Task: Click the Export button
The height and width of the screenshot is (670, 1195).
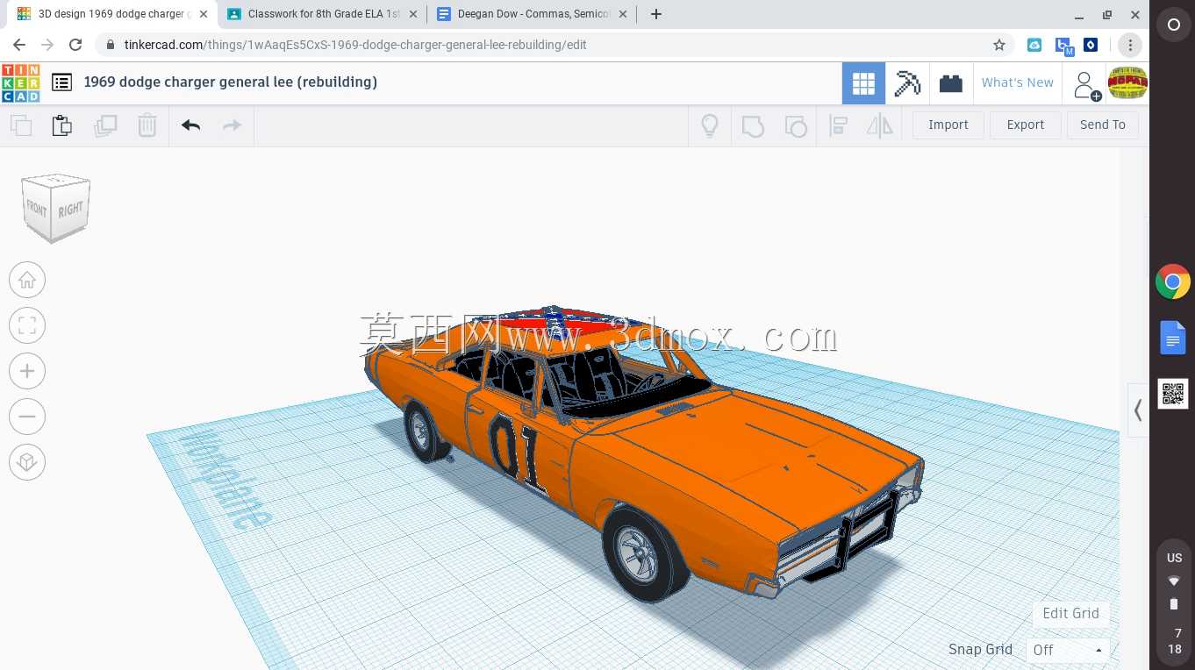Action: tap(1026, 125)
